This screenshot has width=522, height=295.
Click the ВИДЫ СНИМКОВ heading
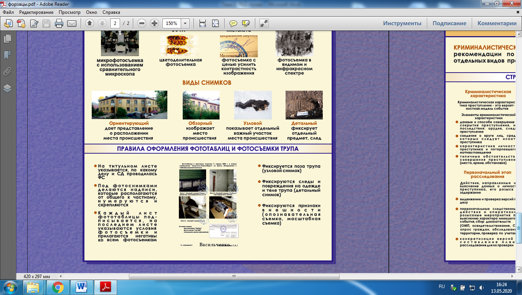[x=207, y=83]
